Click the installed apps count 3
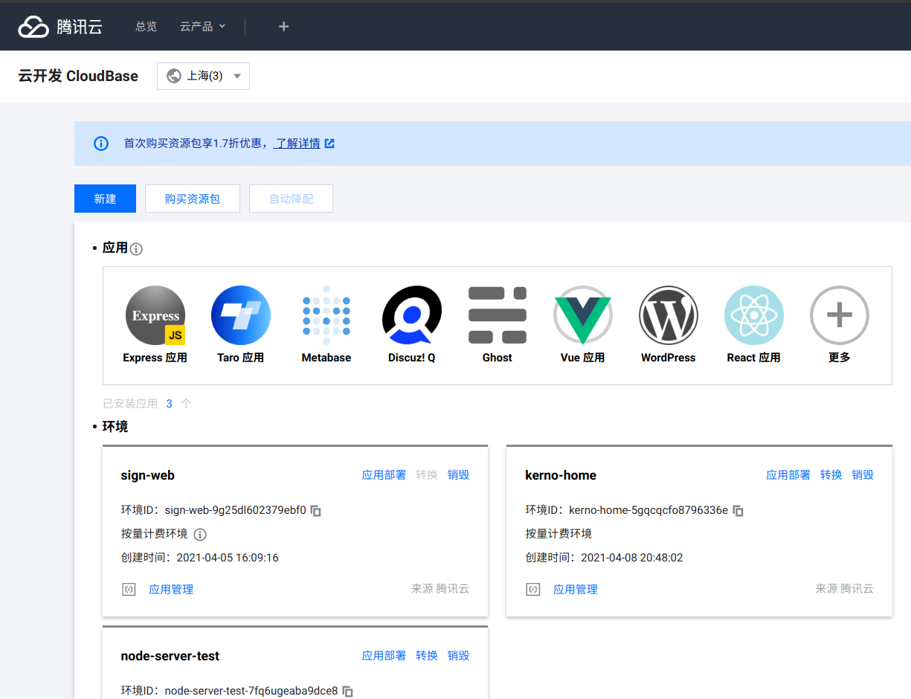 pyautogui.click(x=170, y=404)
